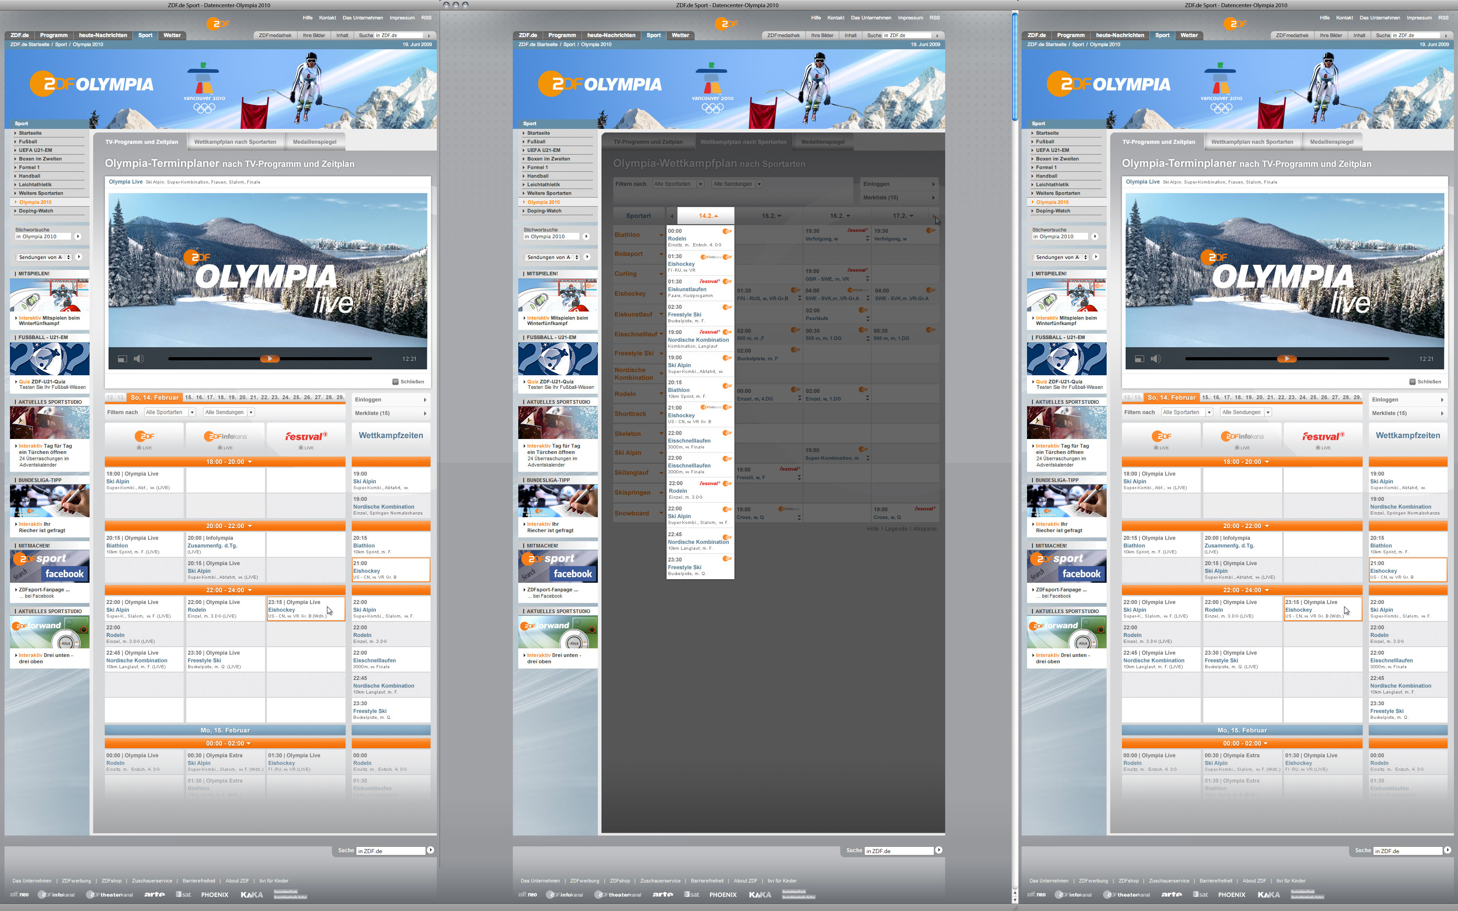Open KiKA logo in middle window footer
1458x911 pixels.
(760, 895)
